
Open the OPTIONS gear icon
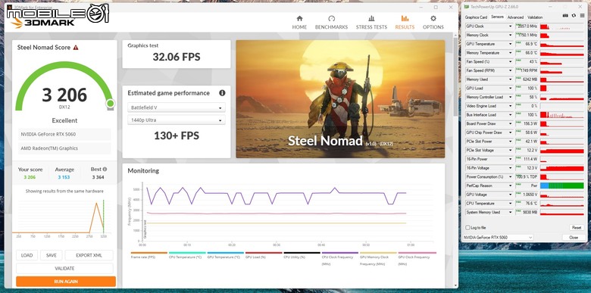click(x=433, y=18)
